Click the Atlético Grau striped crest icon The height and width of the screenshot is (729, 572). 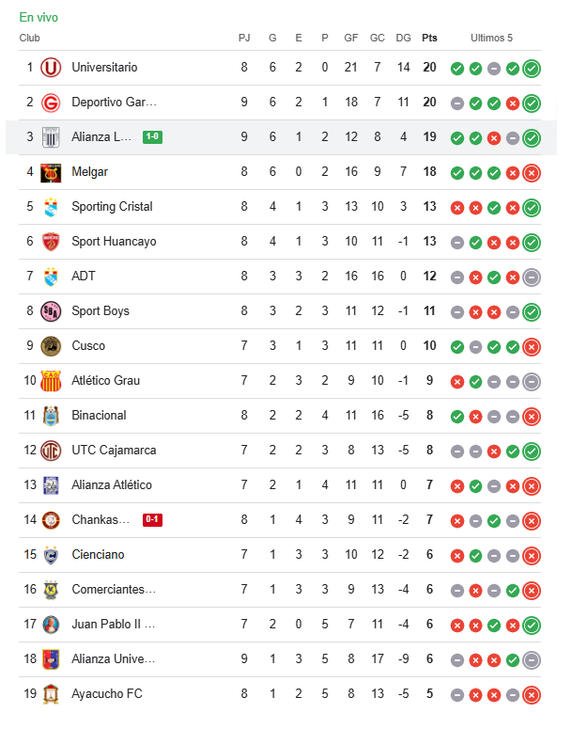[x=51, y=381]
